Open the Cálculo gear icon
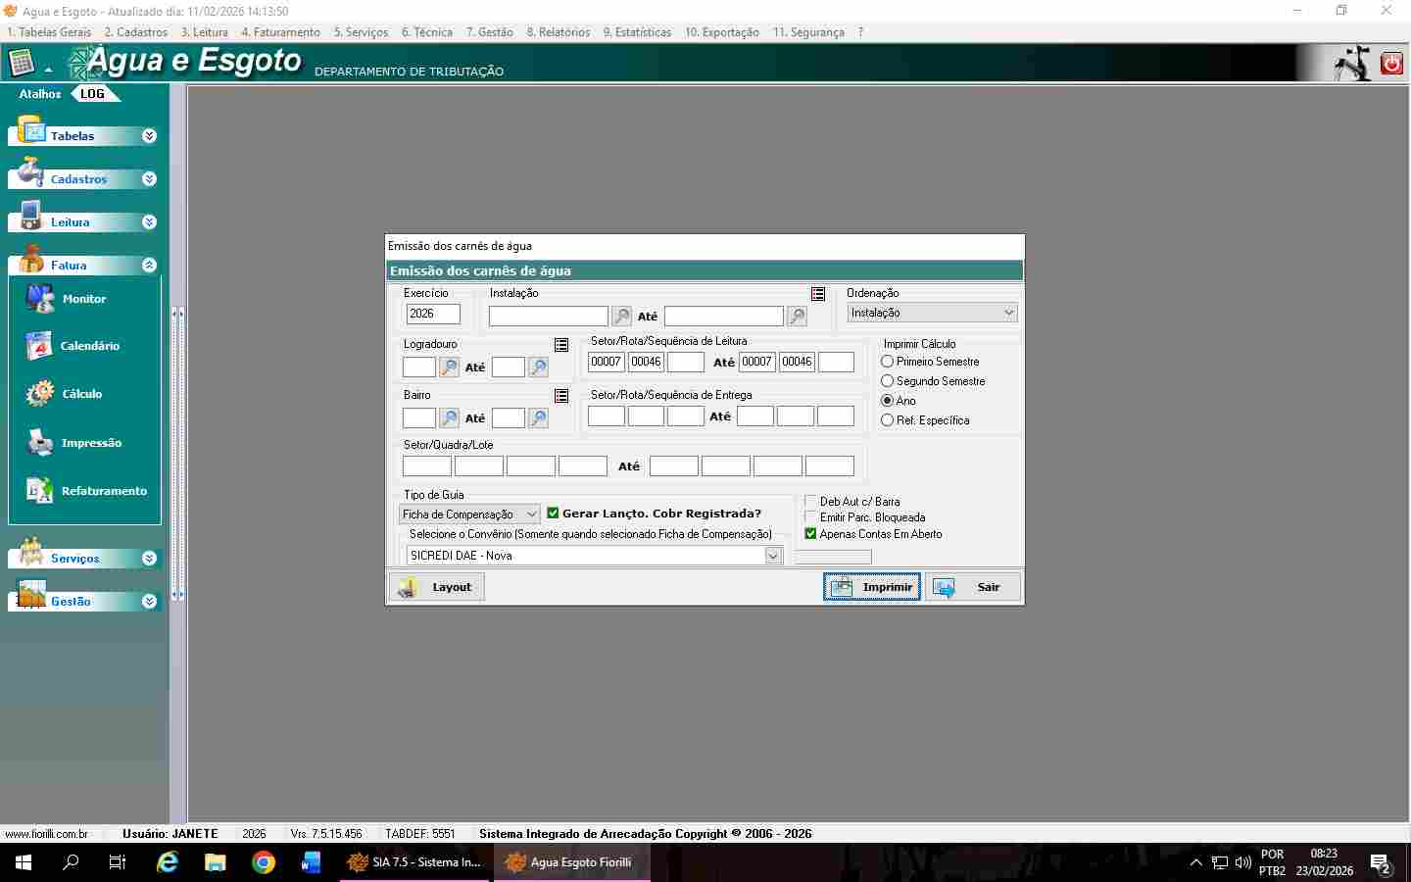Viewport: 1411px width, 882px height. point(39,394)
